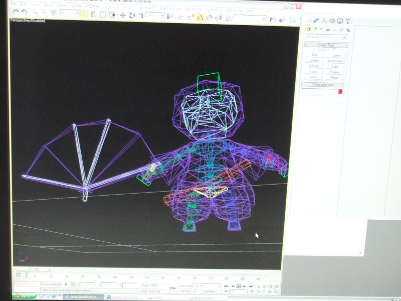Collapse the Object Type rollout
The height and width of the screenshot is (301, 401).
click(x=326, y=45)
